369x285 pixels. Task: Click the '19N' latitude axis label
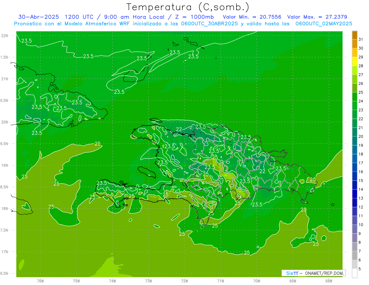click(5, 165)
